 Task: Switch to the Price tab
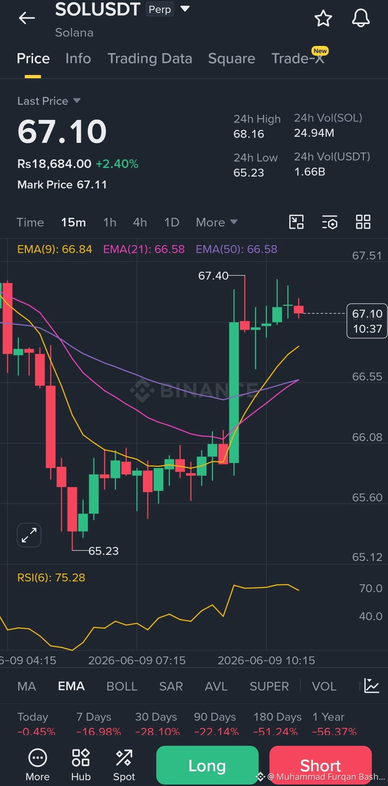coord(33,59)
